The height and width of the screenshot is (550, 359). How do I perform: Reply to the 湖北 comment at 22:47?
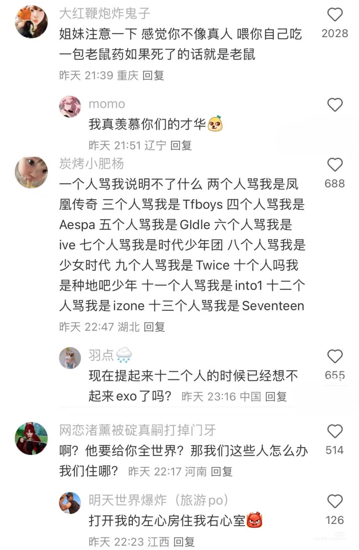coord(154,327)
